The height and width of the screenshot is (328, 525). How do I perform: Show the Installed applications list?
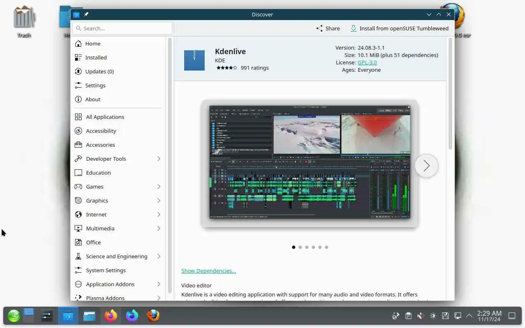[x=118, y=57]
